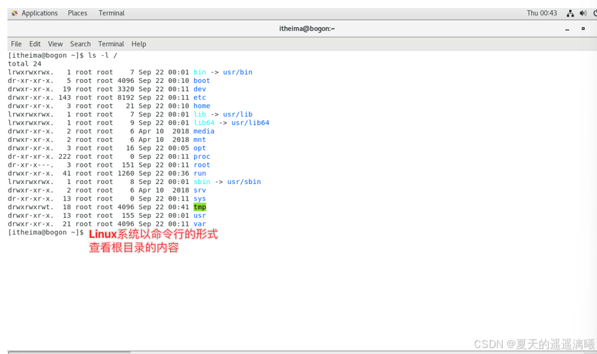This screenshot has height=354, width=597.
Task: Click the 'dev' directory name
Action: coord(199,89)
